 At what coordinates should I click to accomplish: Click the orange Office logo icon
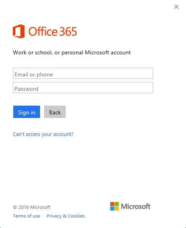[19, 31]
